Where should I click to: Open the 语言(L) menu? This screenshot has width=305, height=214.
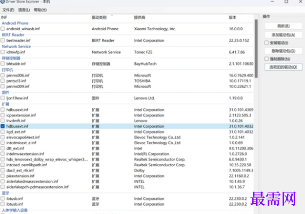[x=24, y=10]
